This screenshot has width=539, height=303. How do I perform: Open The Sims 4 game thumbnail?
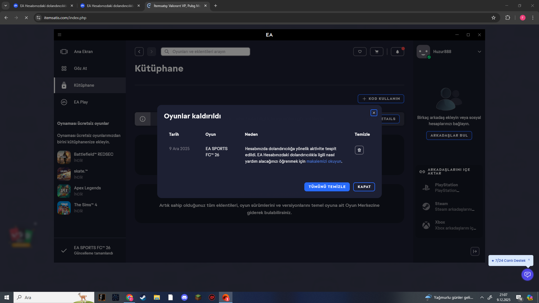[64, 208]
